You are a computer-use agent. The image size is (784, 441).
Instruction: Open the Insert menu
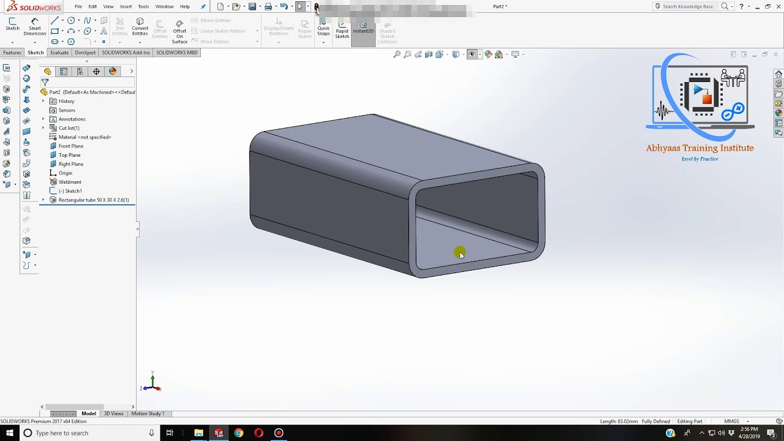click(126, 7)
